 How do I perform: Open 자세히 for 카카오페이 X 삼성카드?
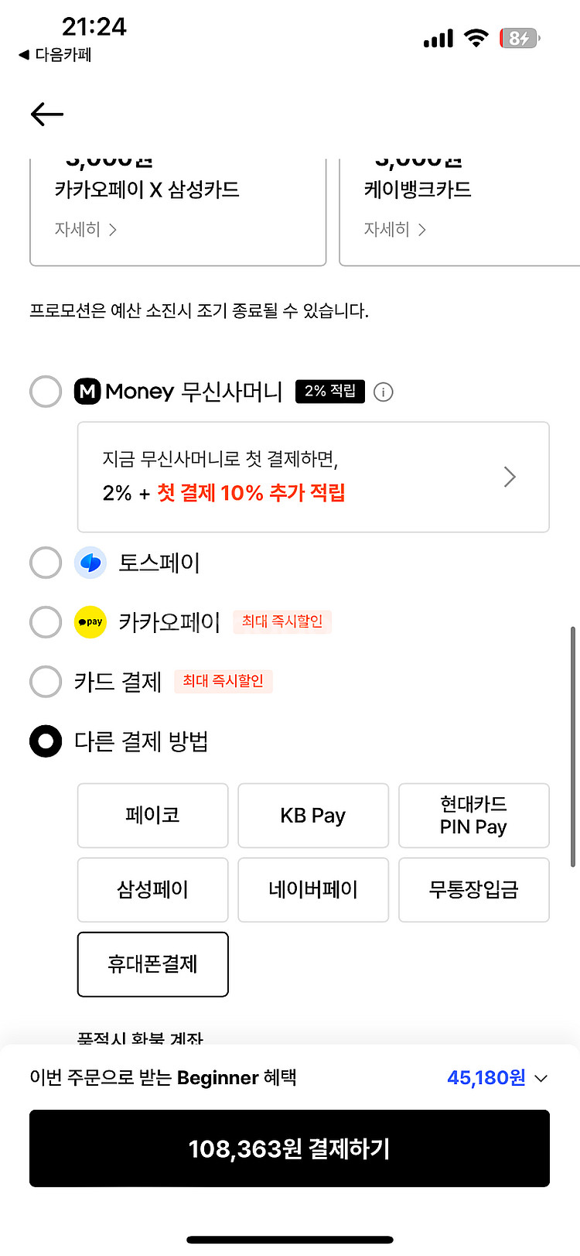[85, 230]
